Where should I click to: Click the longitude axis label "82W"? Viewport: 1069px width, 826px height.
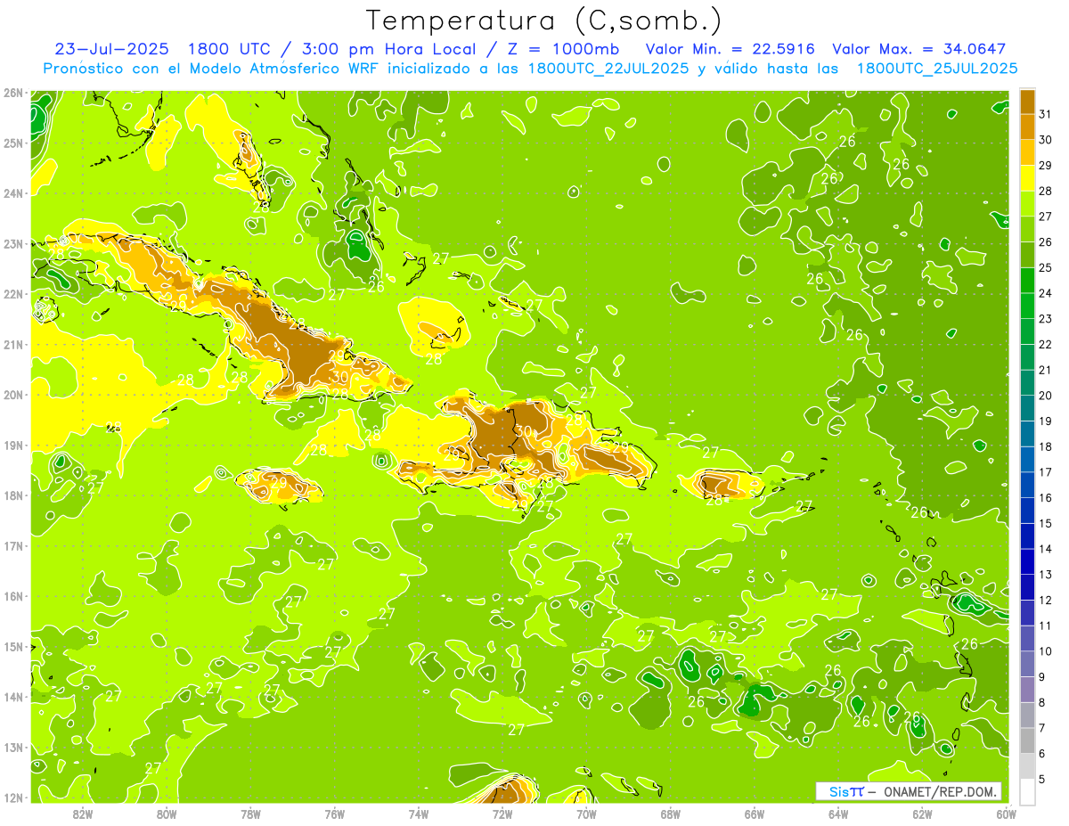[x=83, y=814]
